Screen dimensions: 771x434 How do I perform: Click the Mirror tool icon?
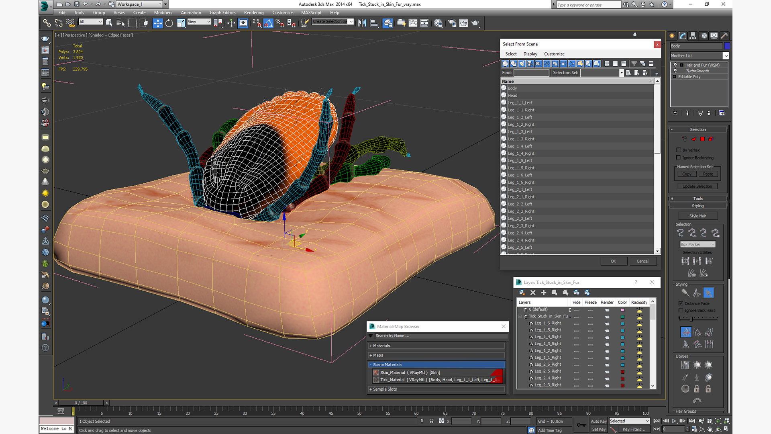(362, 23)
